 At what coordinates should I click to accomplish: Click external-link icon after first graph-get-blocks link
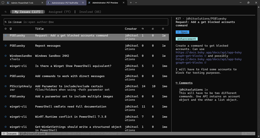point(205,56)
